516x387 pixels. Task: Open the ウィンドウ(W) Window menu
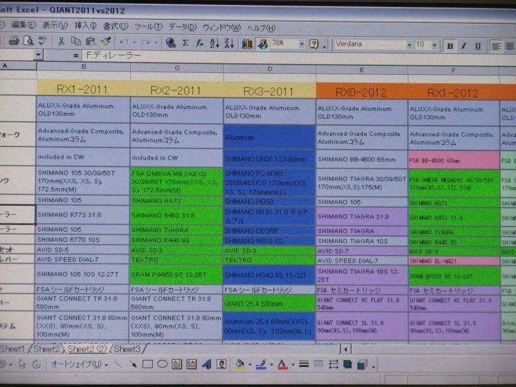(221, 28)
